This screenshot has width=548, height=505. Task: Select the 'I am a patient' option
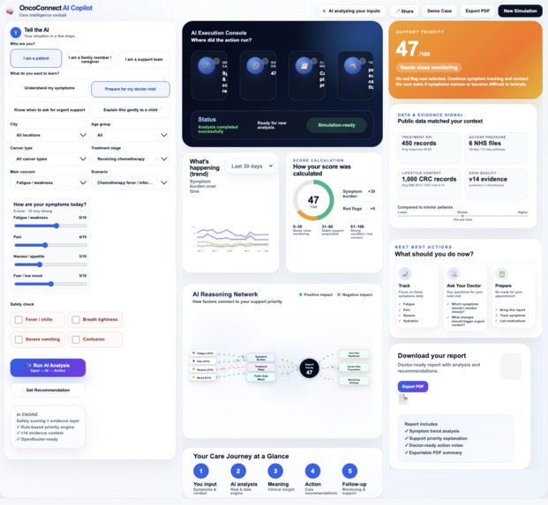36,58
